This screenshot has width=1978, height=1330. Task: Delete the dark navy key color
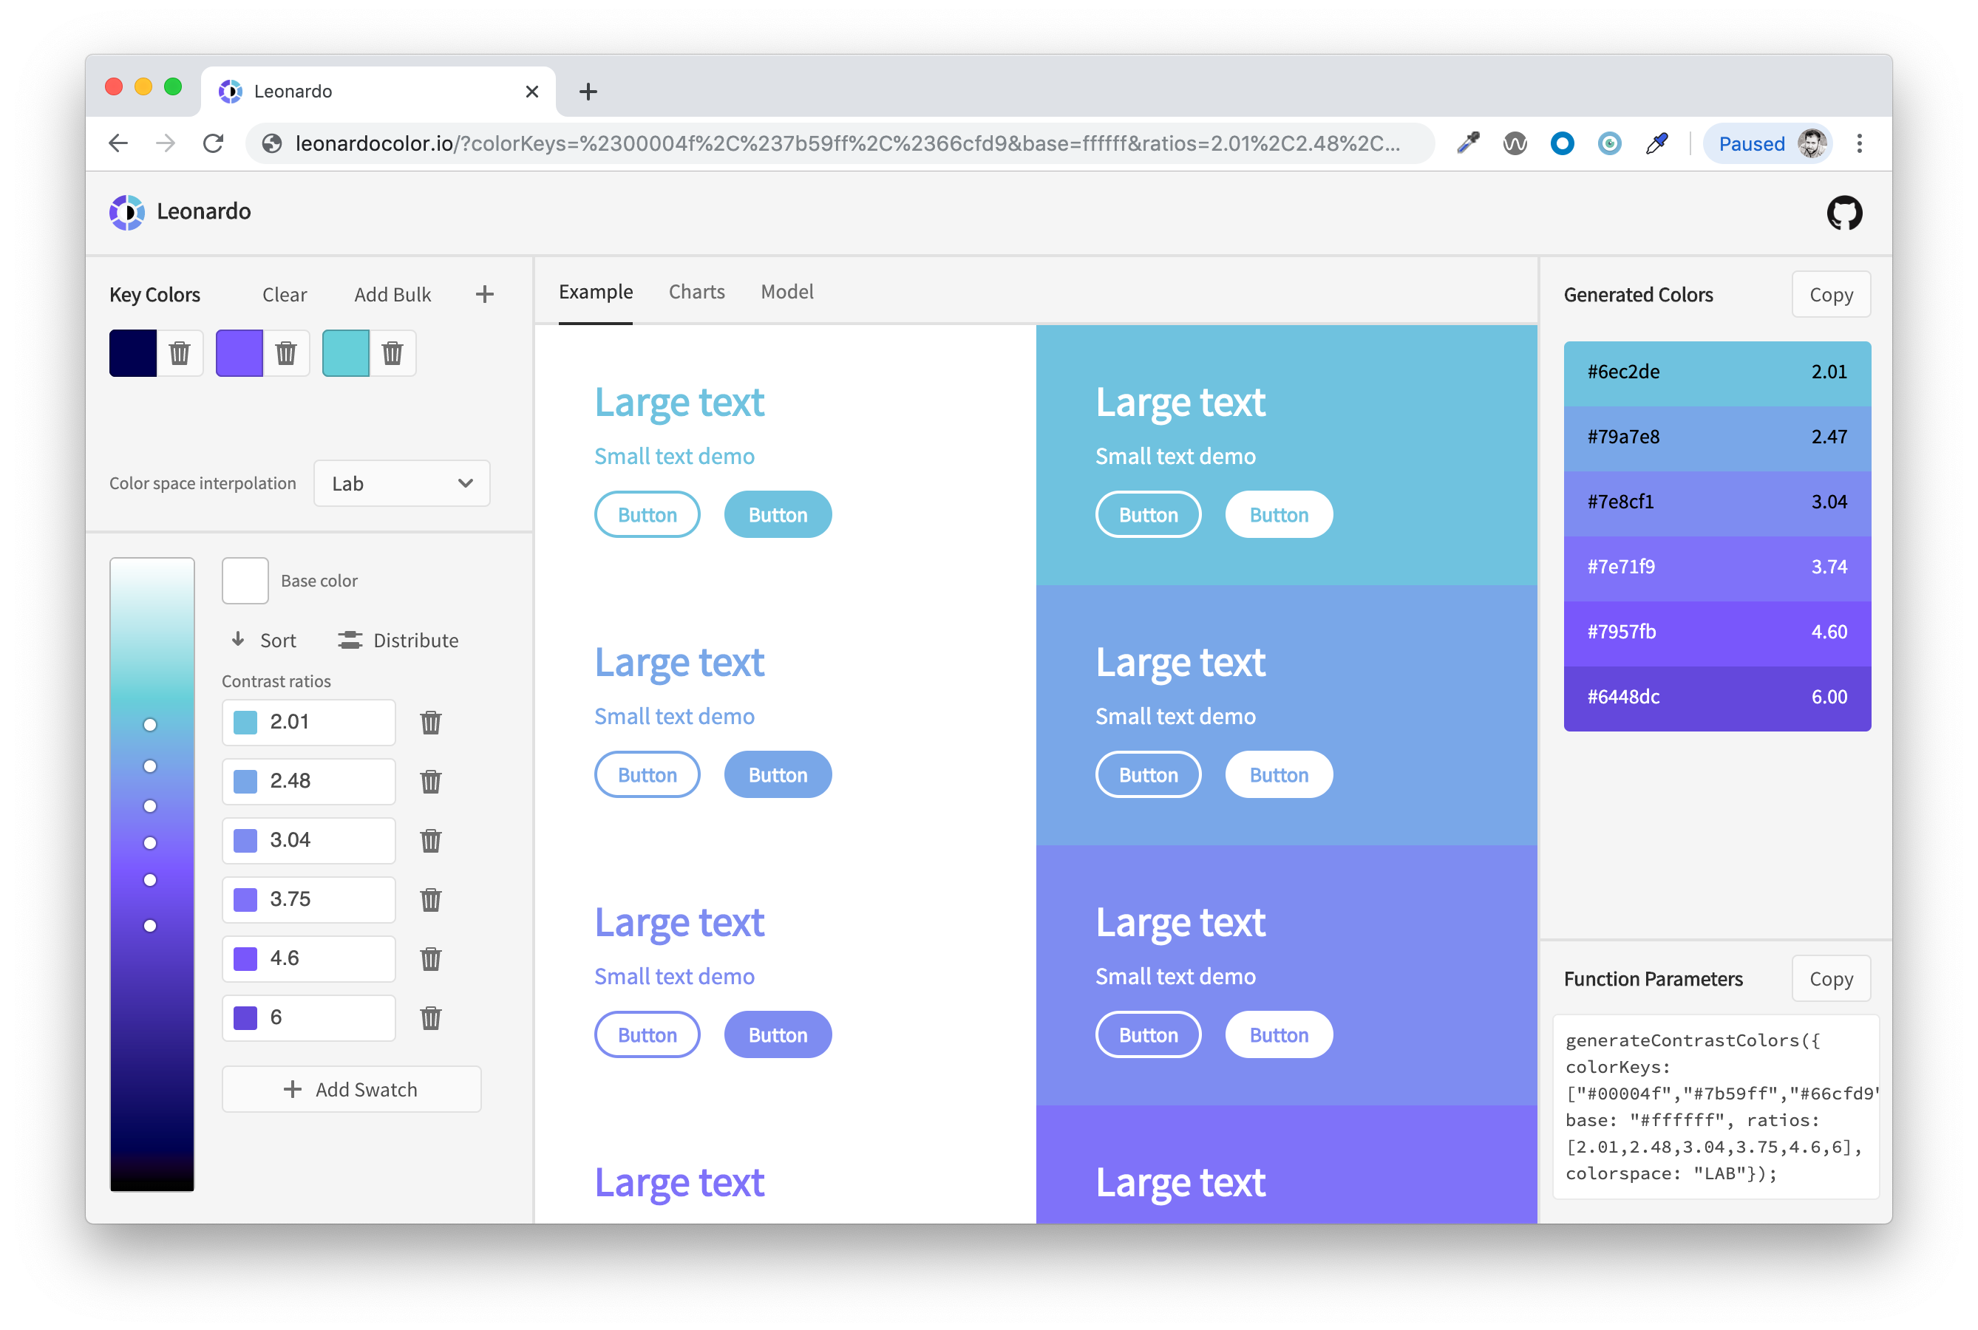point(180,353)
